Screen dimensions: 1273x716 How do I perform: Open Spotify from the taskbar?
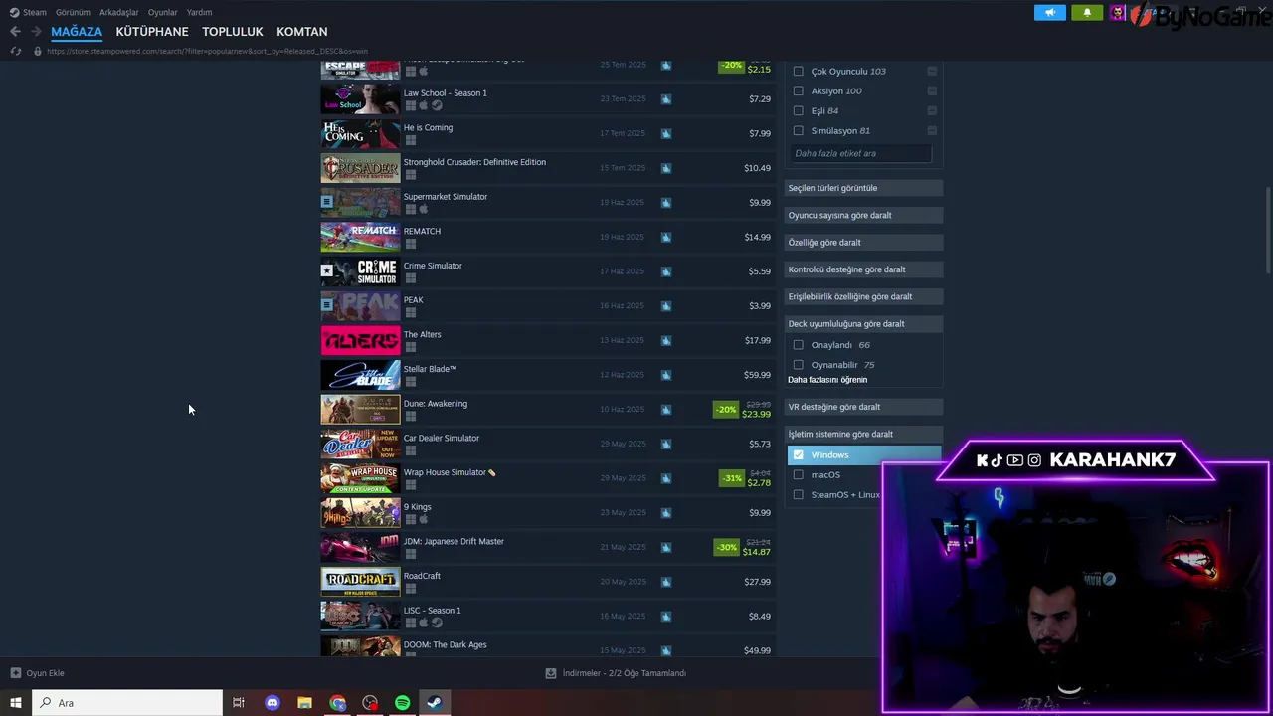coord(402,703)
